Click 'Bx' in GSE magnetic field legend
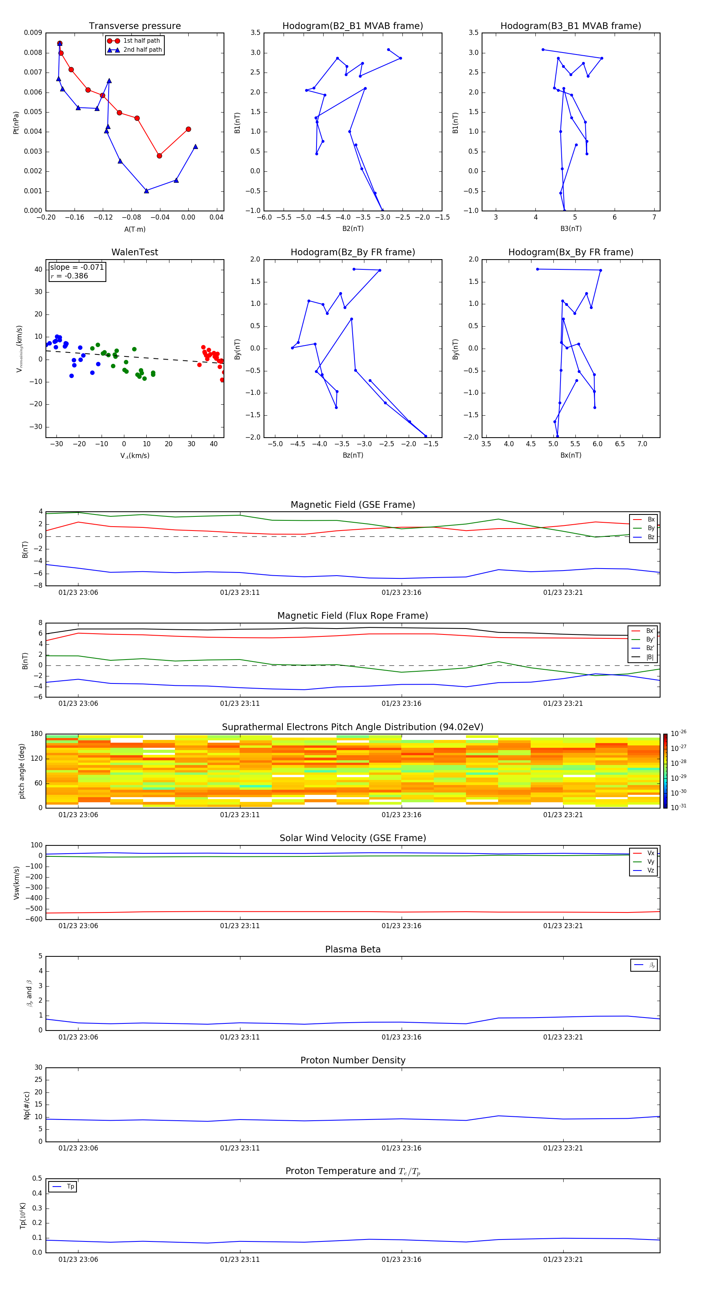The image size is (706, 1294). 644,520
